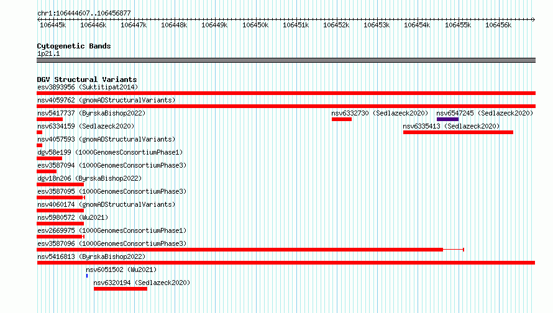Click the nsv6334159 (Sedlazeck2020) label

point(86,126)
